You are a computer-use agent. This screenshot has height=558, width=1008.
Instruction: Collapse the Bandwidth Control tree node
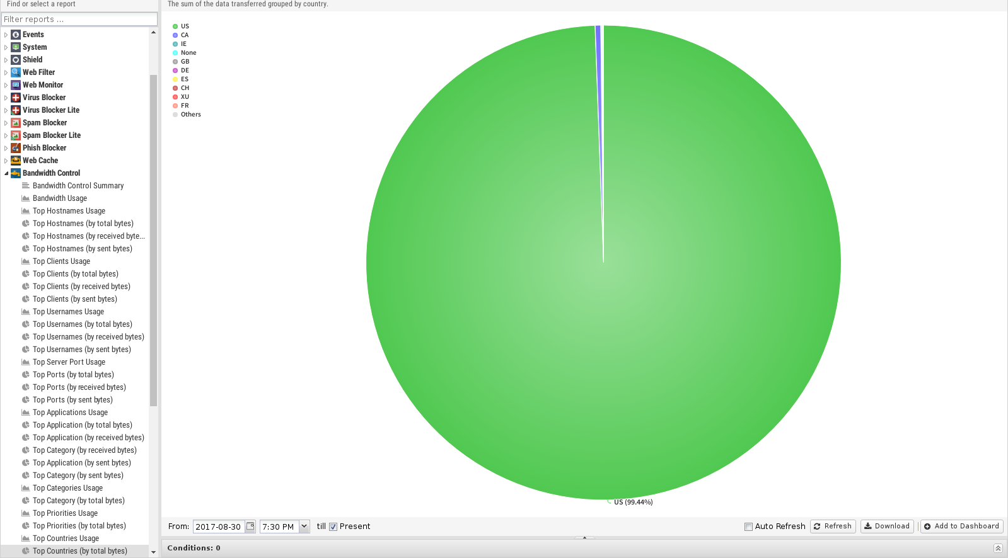[x=6, y=173]
